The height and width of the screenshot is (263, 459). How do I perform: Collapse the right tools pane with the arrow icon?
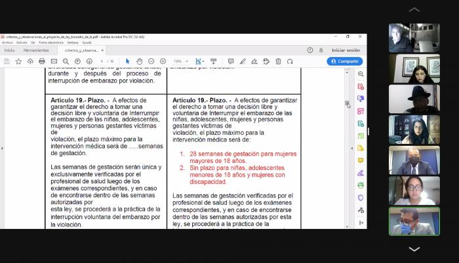361,222
